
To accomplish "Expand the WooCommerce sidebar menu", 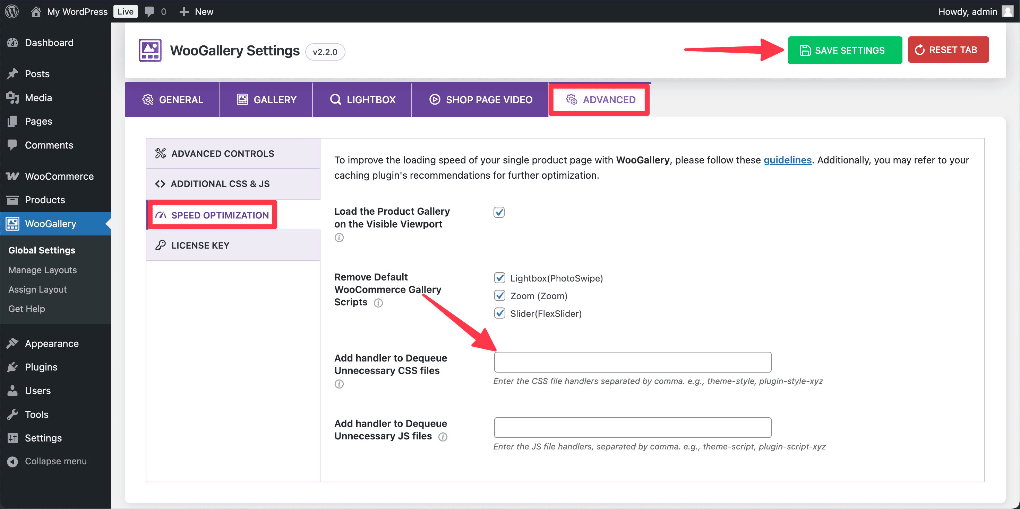I will tap(59, 176).
